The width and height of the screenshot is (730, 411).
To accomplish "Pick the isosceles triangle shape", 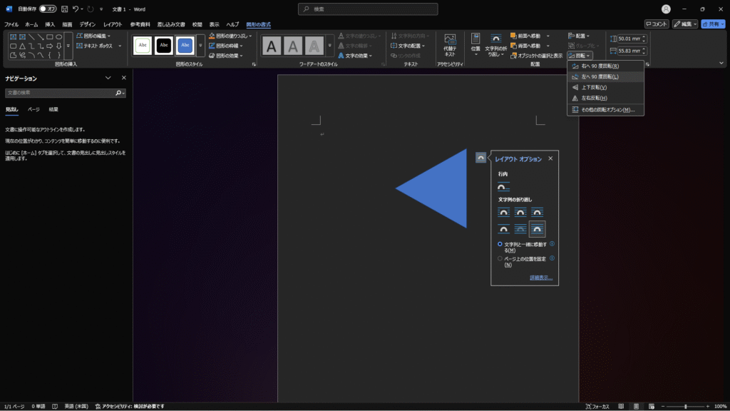I will (x=22, y=46).
